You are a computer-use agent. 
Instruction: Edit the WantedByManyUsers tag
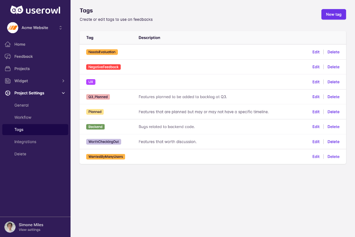click(316, 157)
